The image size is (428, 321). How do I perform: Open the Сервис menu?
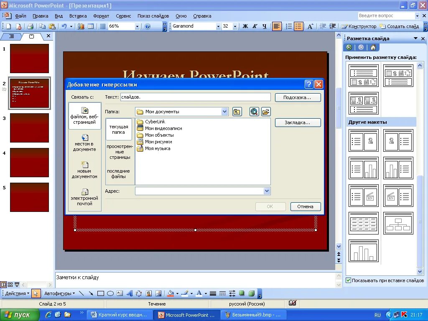click(123, 16)
